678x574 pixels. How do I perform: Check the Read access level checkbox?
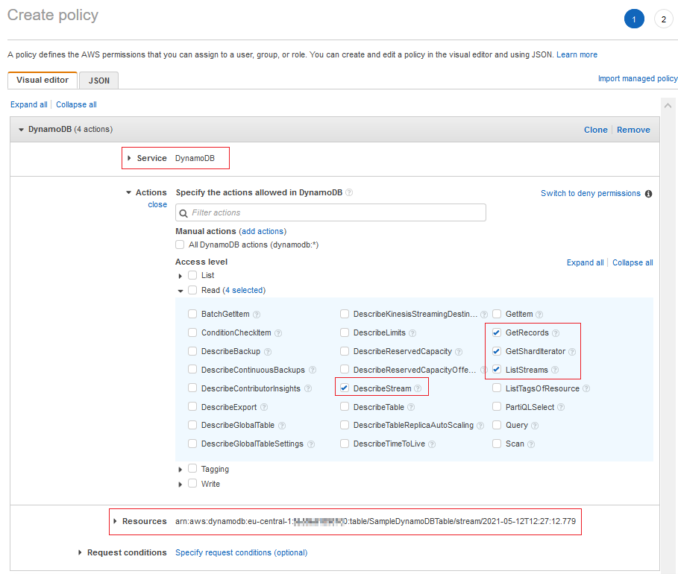click(x=192, y=289)
